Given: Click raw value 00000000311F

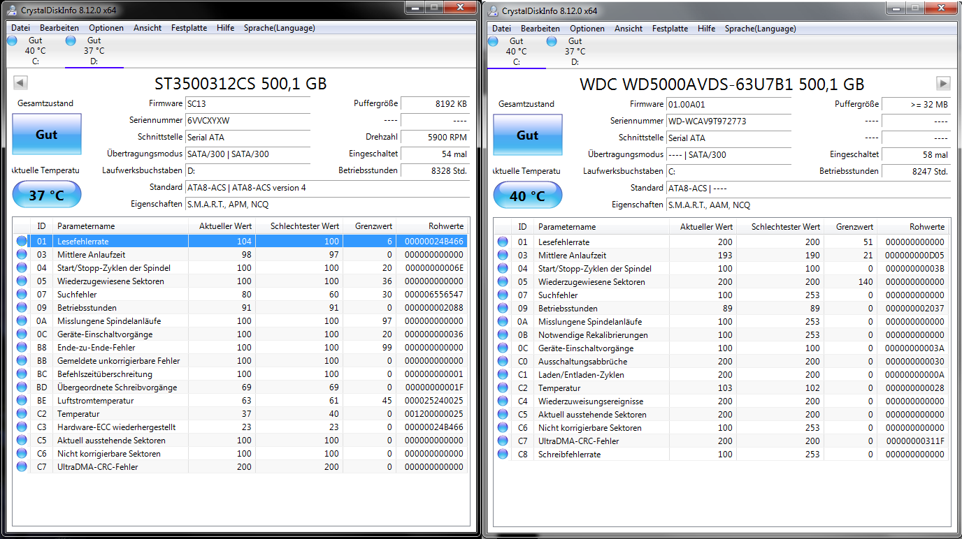Looking at the screenshot, I should (915, 441).
